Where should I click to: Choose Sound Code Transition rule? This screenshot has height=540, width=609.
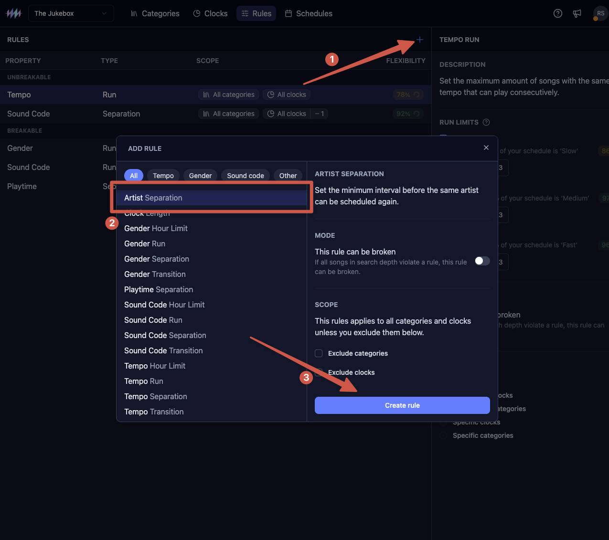[x=212, y=350]
